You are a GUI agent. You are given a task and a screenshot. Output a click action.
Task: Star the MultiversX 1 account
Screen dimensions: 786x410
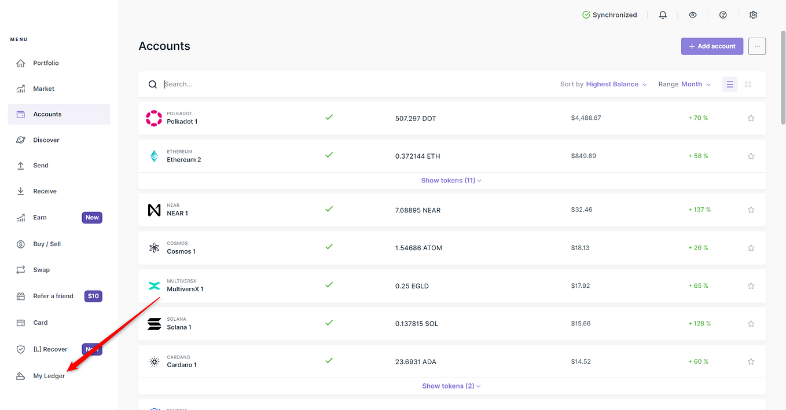(x=751, y=286)
